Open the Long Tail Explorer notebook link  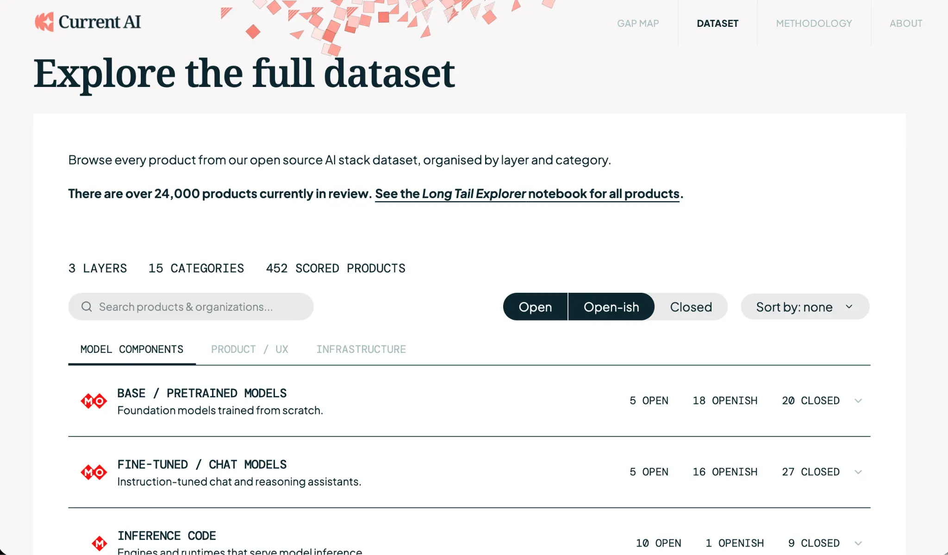click(x=527, y=193)
